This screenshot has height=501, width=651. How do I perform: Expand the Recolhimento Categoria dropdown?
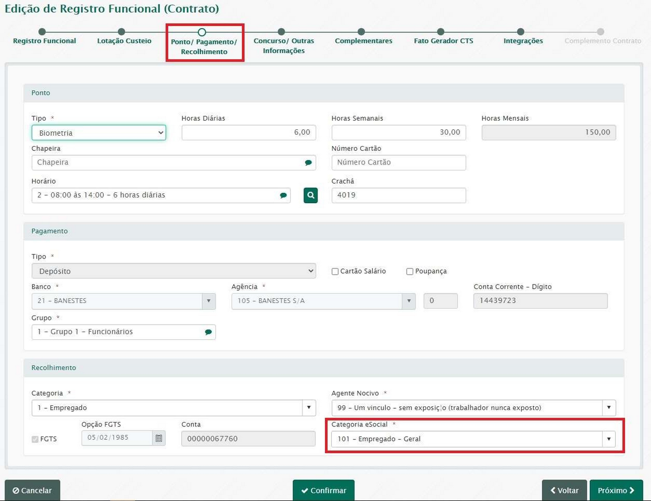pos(308,407)
